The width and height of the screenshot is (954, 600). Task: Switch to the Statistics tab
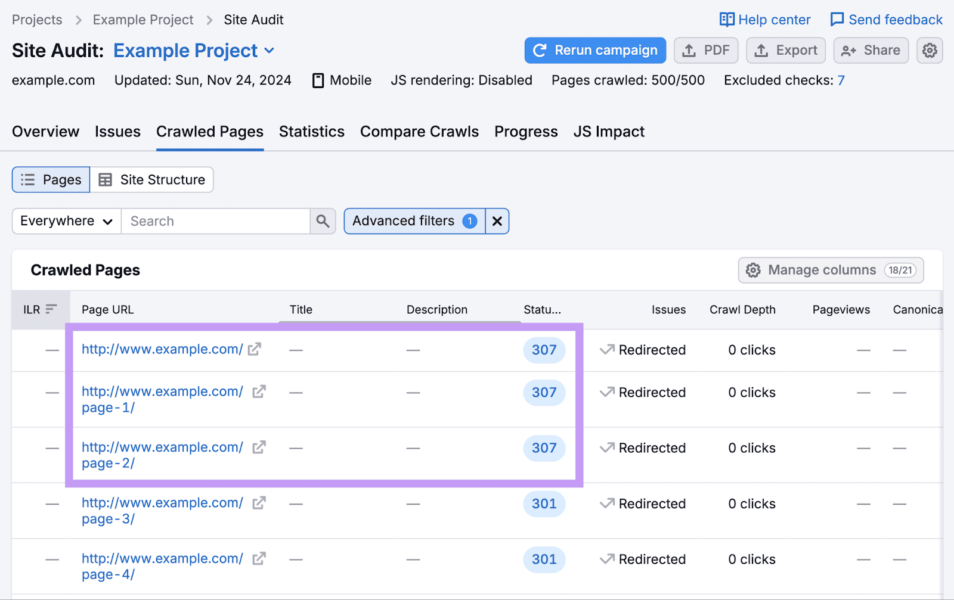[x=311, y=132]
